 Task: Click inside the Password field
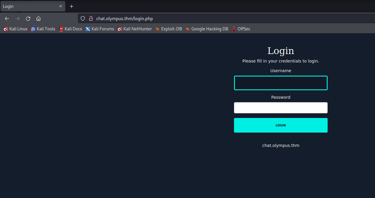click(x=281, y=108)
